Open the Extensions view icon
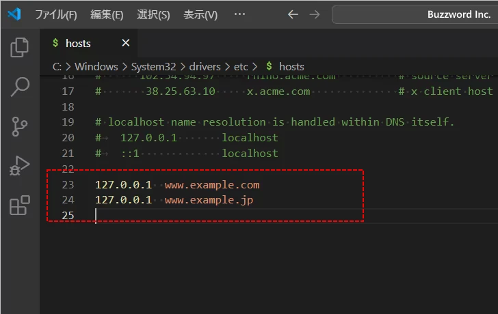The width and height of the screenshot is (498, 314). coord(20,205)
